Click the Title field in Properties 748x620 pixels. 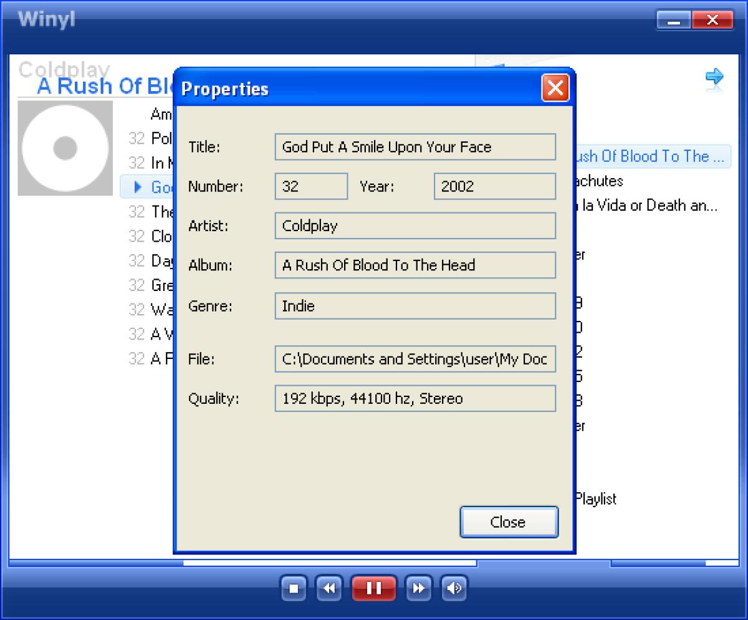(415, 147)
